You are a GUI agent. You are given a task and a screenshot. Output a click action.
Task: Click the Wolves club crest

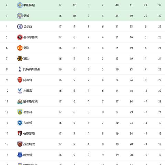pyautogui.click(x=20, y=59)
